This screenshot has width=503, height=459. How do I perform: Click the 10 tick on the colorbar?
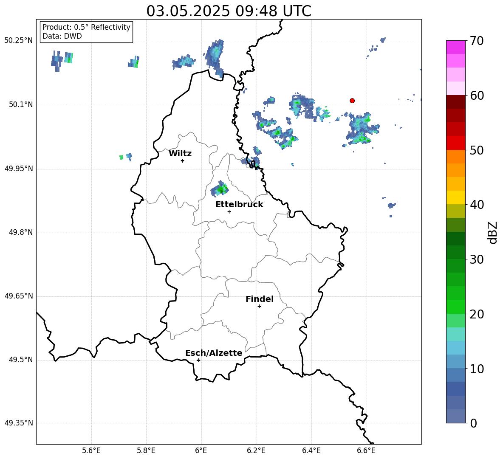pos(477,369)
